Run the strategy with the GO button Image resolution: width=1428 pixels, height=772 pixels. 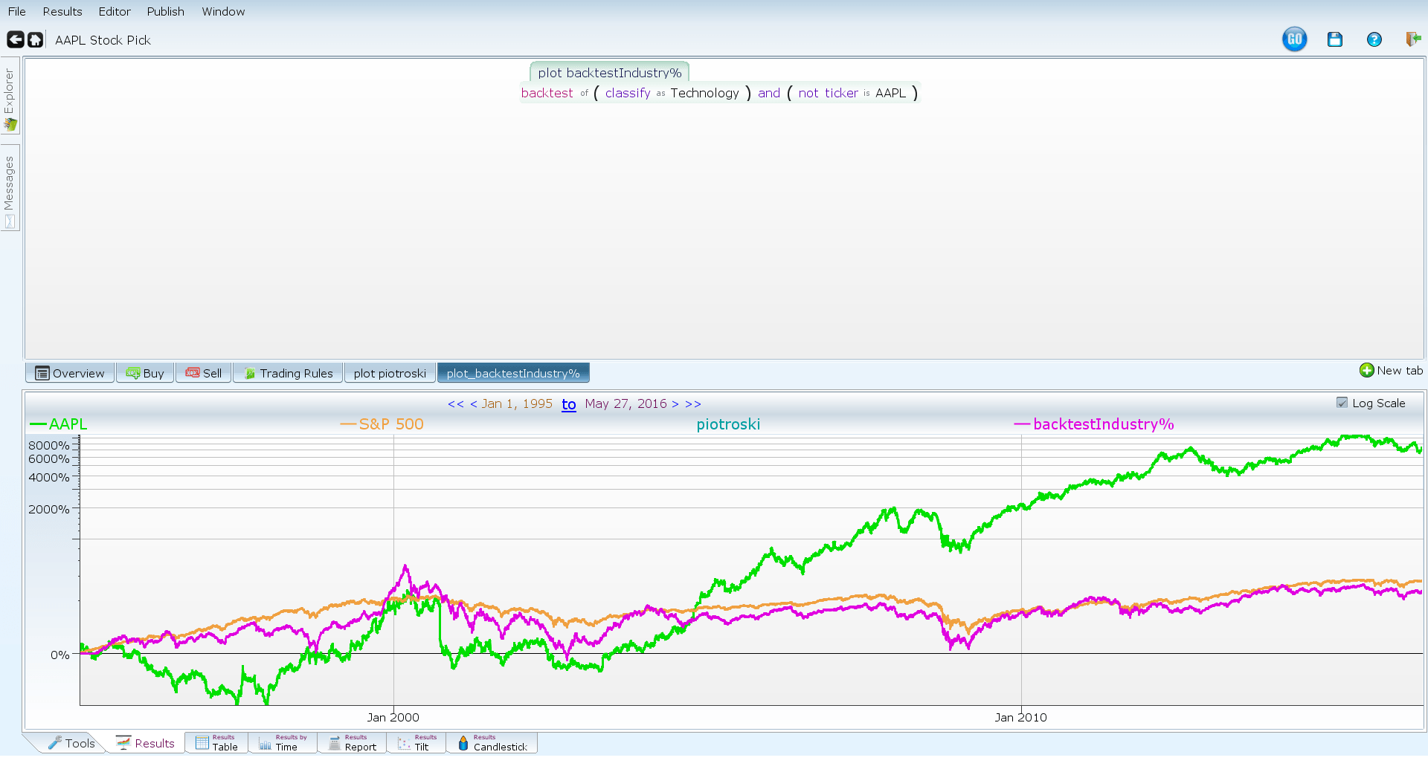pos(1294,39)
